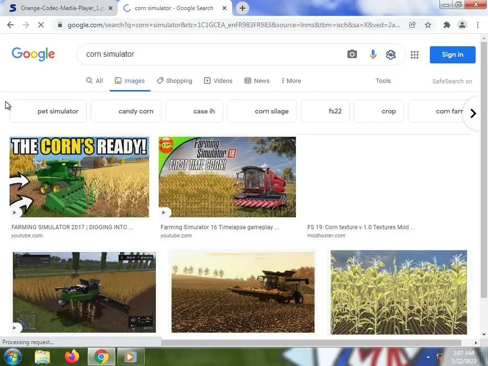Viewport: 488px width, 366px height.
Task: Open the Shopping tab
Action: coord(174,81)
